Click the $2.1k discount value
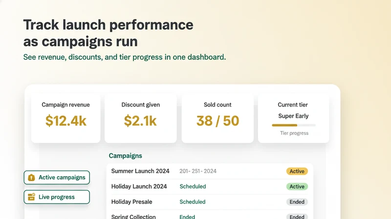This screenshot has height=219, width=391. pos(140,121)
